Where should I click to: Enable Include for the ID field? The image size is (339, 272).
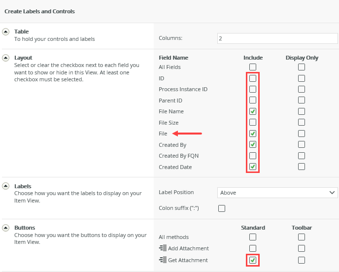(x=253, y=78)
